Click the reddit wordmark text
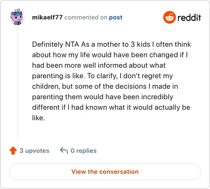The height and width of the screenshot is (189, 210). [x=189, y=17]
